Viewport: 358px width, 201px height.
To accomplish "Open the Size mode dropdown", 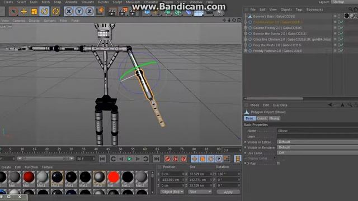I will (x=200, y=192).
